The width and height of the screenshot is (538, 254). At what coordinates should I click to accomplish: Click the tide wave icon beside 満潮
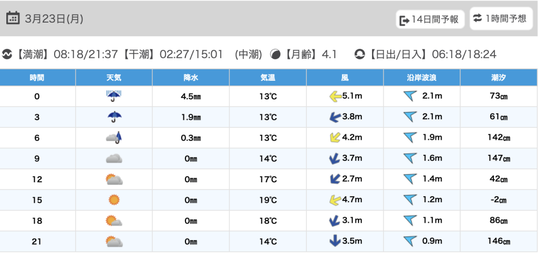pos(7,54)
